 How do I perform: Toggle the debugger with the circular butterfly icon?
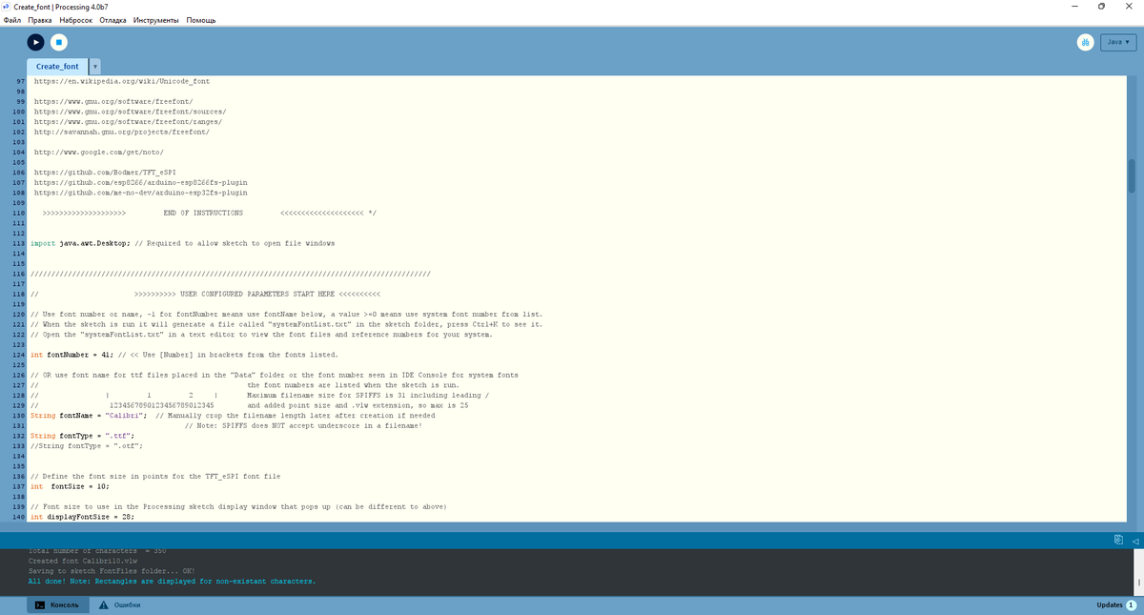[x=1085, y=42]
